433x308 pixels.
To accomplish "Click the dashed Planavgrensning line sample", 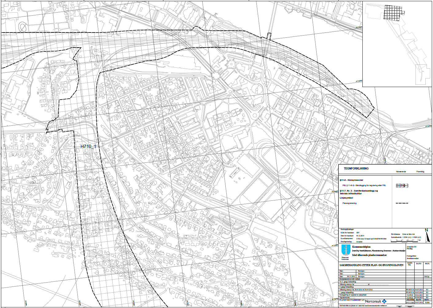I will pyautogui.click(x=402, y=203).
